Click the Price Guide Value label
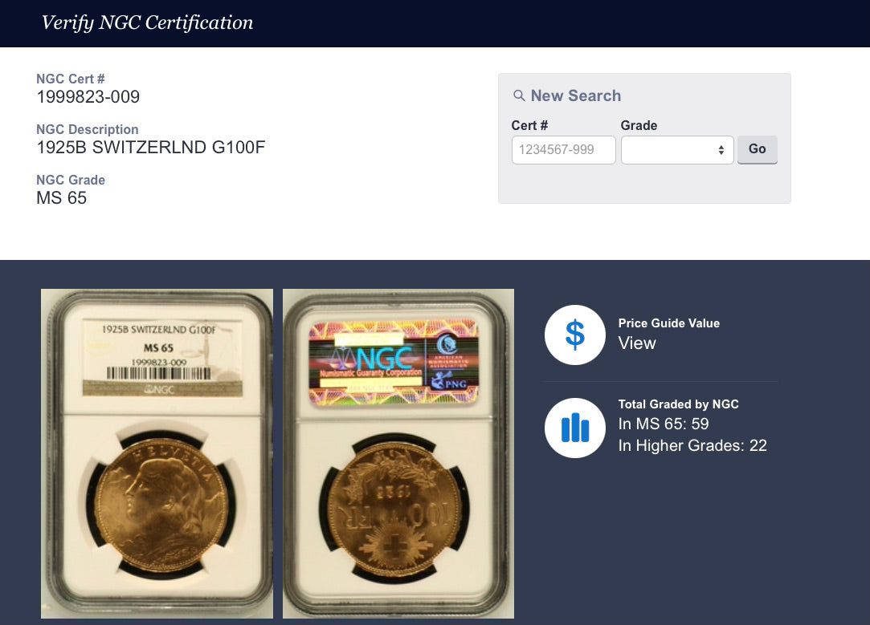This screenshot has width=870, height=625. click(669, 323)
